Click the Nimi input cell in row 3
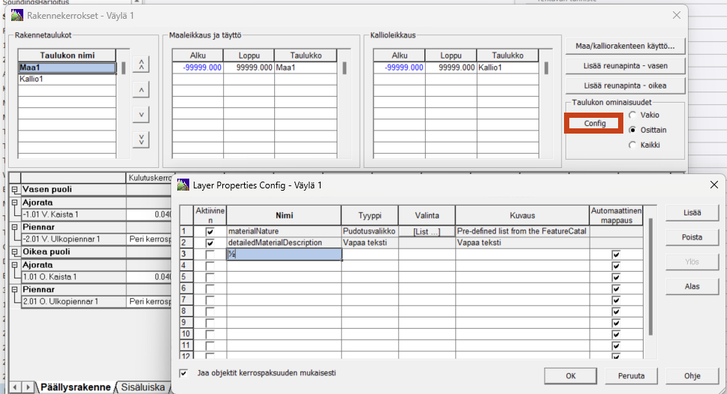Viewport: 727px width, 394px height. (284, 254)
